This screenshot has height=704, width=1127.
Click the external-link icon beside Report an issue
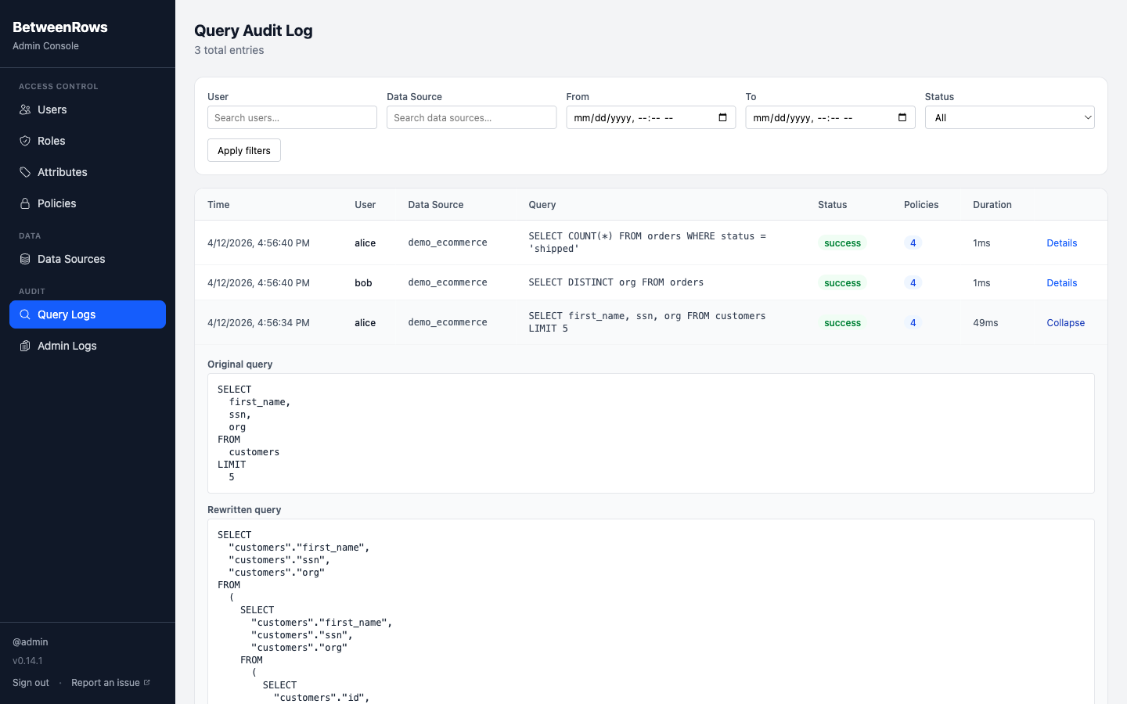[x=146, y=681]
